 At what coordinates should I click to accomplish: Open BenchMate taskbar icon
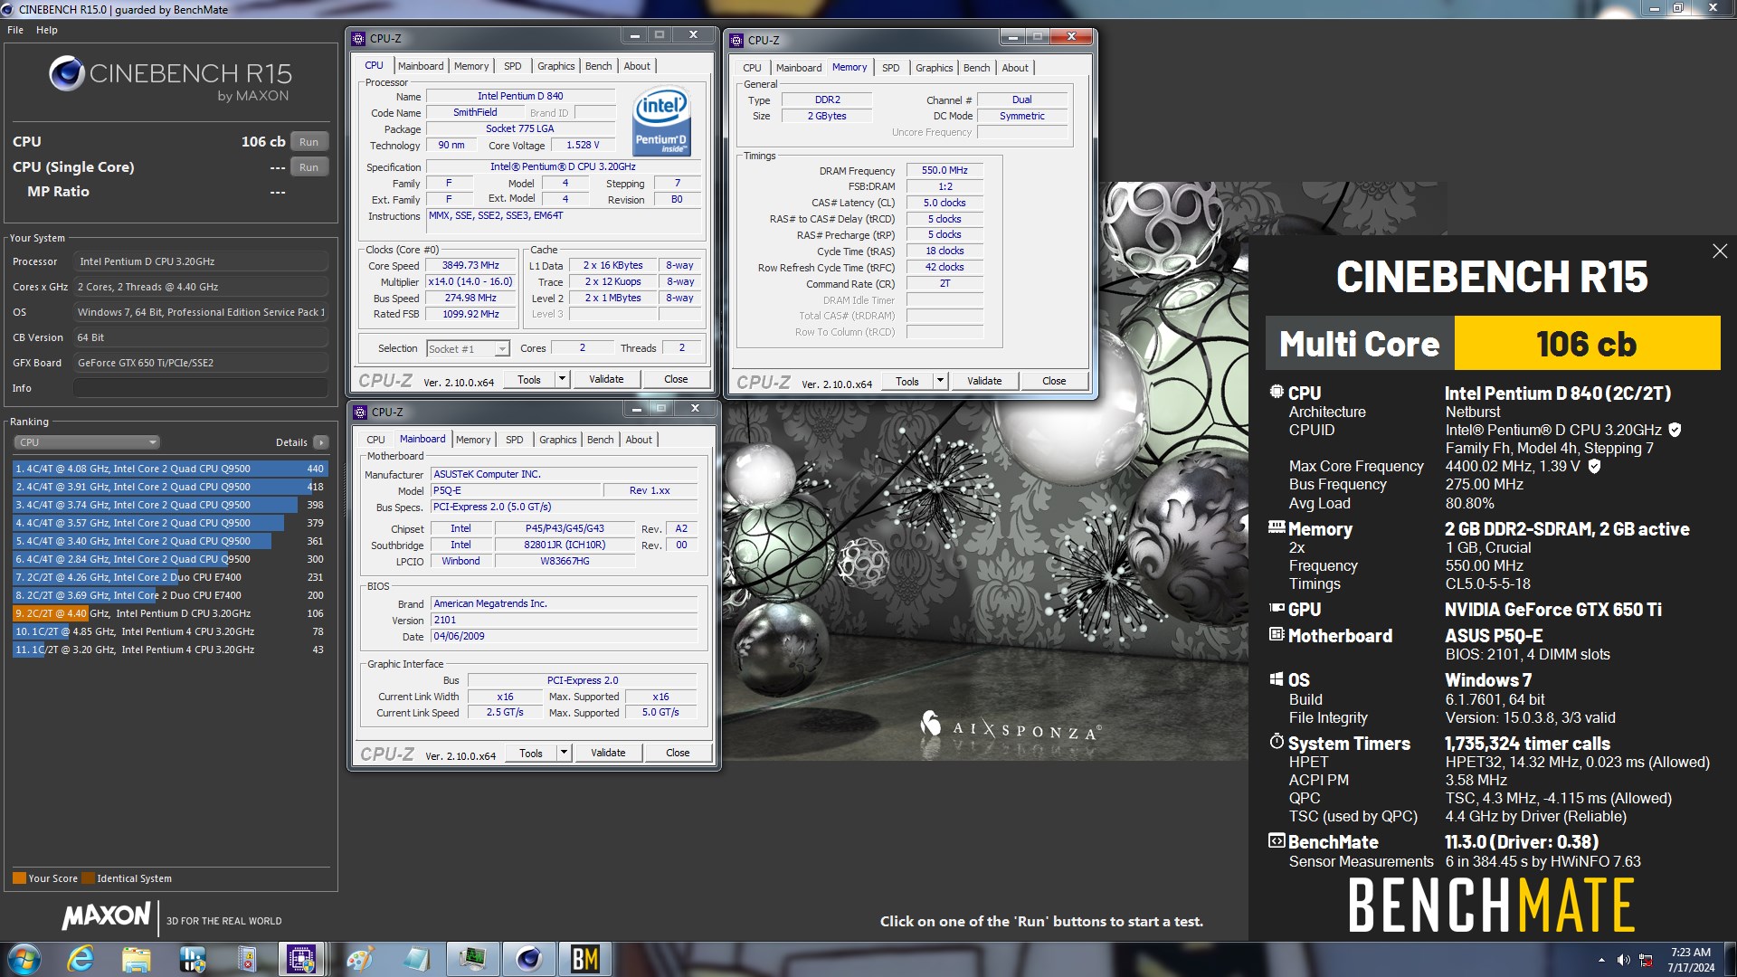coord(585,959)
